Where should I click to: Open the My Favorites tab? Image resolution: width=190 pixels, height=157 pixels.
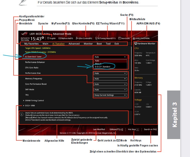(x=31, y=44)
